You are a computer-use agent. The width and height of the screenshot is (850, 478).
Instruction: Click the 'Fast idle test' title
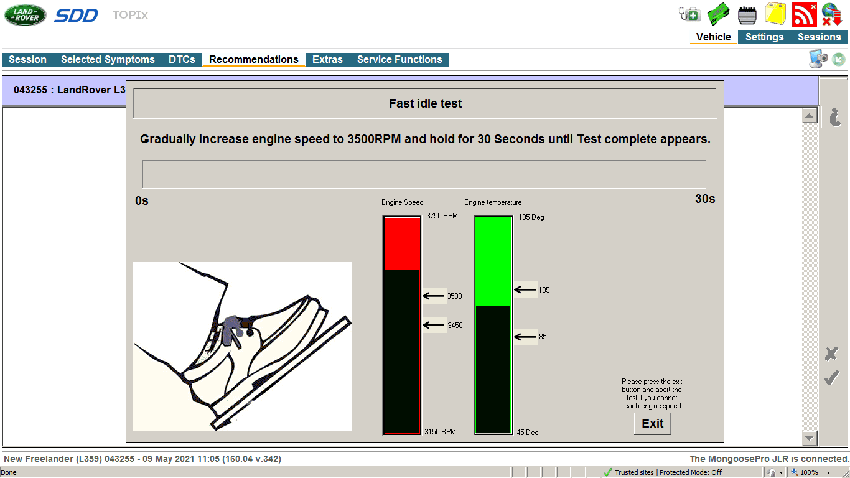pos(426,104)
